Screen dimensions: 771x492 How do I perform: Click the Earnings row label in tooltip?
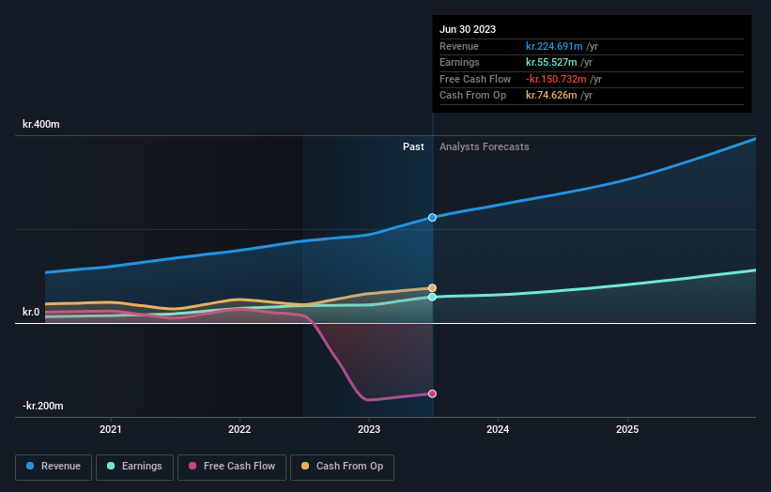click(x=459, y=62)
